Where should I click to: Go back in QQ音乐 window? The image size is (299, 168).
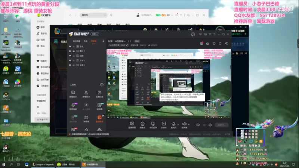[x=70, y=15]
